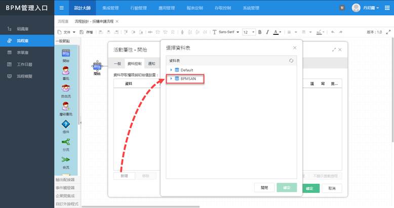Toggle fullscreen with the expand icon in toolbar

(x=388, y=32)
